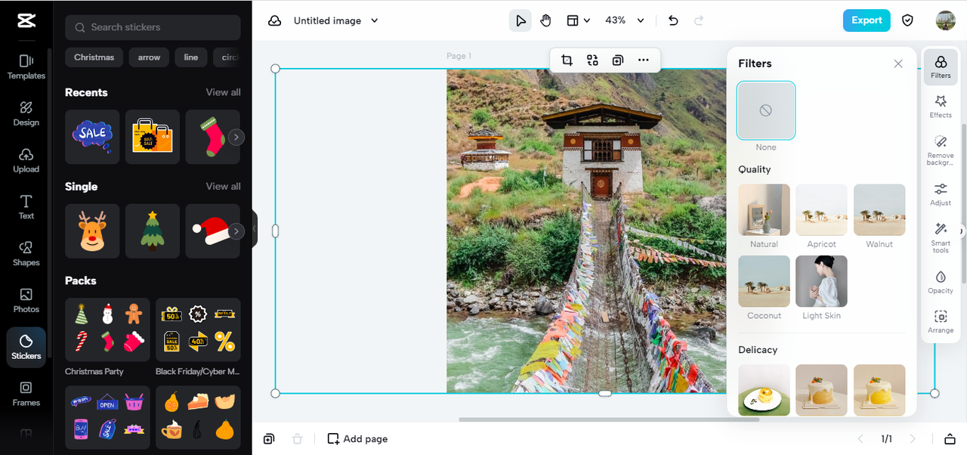Expand Recents row with right chevron

236,137
